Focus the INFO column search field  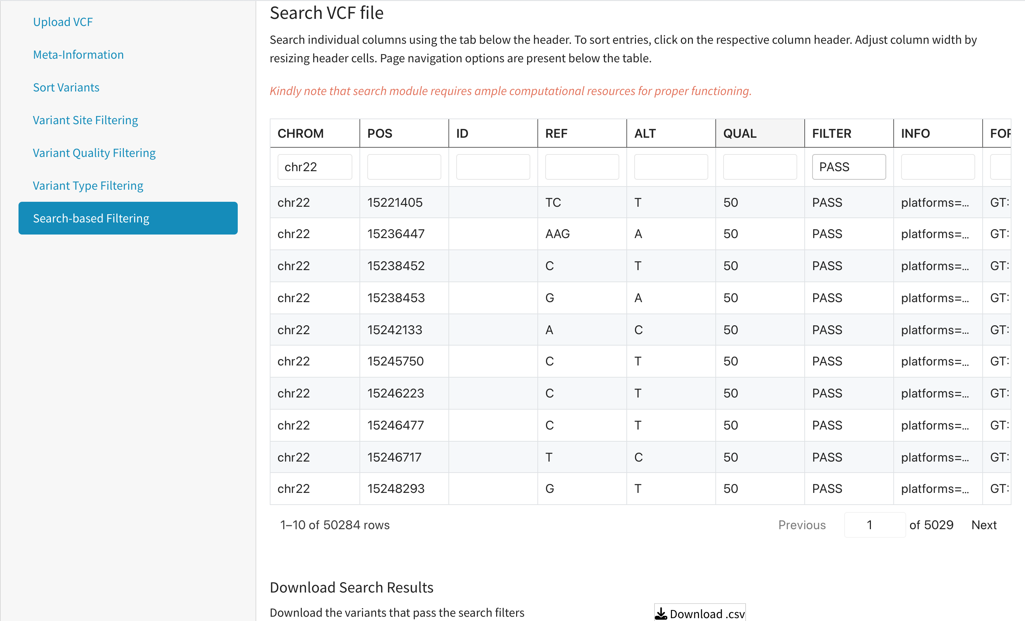938,167
